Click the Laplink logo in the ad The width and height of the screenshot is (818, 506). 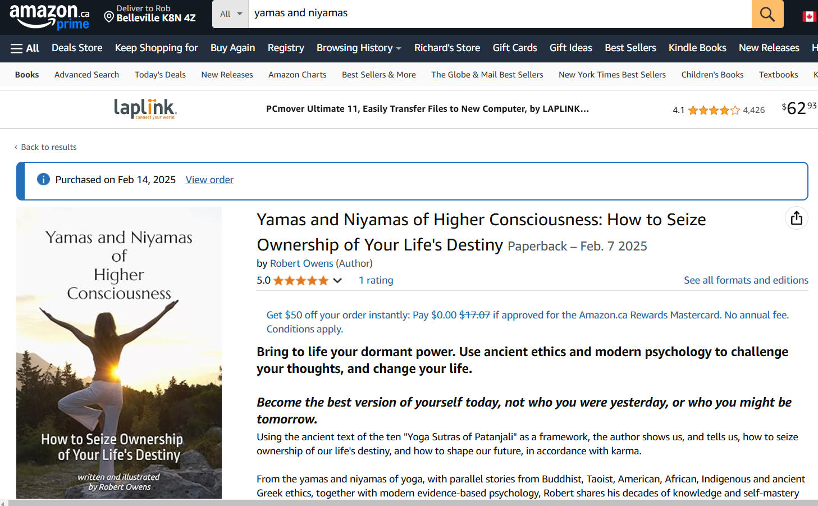(x=145, y=108)
